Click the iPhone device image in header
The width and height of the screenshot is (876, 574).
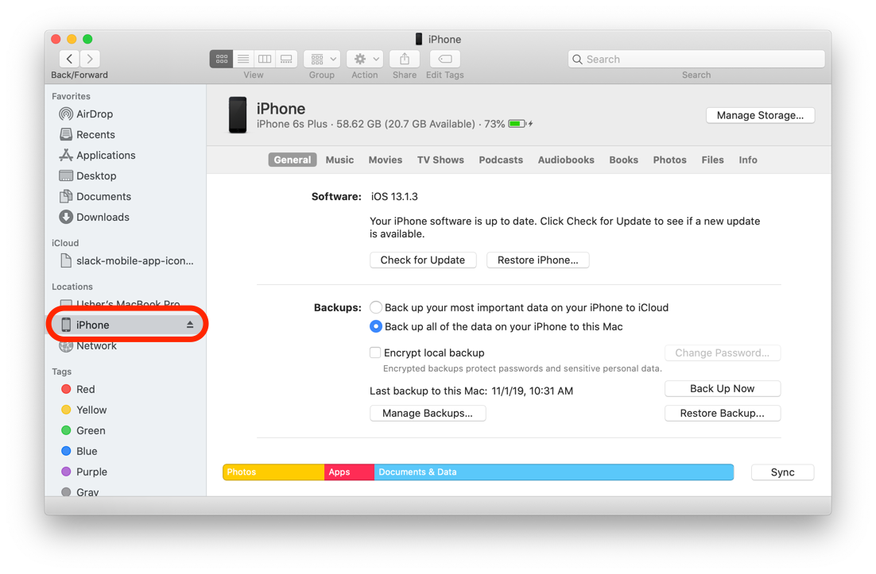(238, 115)
